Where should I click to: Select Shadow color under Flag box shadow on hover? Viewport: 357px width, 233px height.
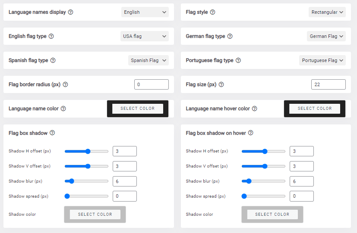(x=272, y=214)
